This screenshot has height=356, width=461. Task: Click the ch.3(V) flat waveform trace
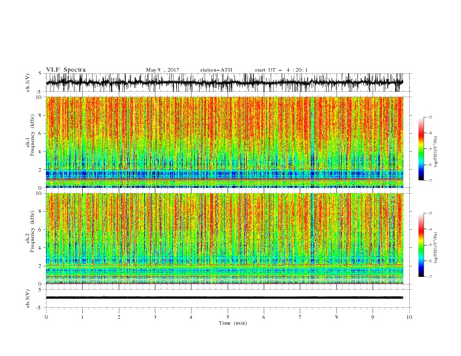coord(224,298)
